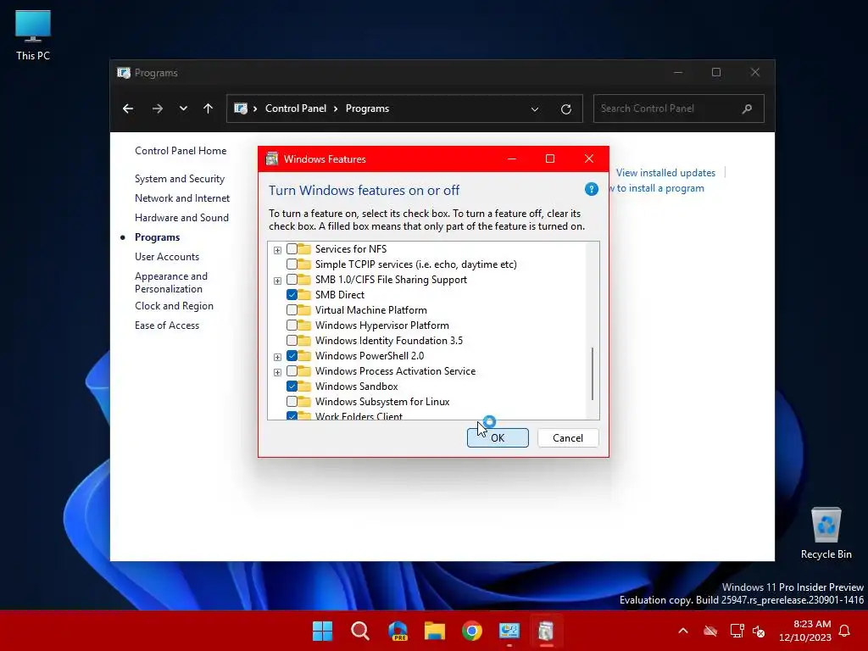Expand Windows Process Activation Service node

point(277,372)
